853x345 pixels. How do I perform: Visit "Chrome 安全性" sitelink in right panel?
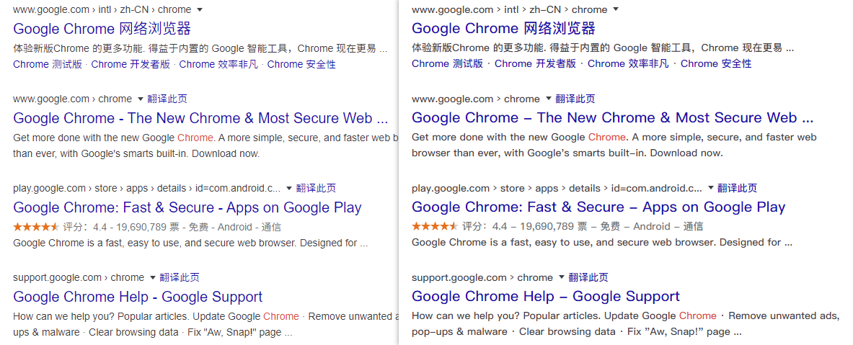[715, 63]
